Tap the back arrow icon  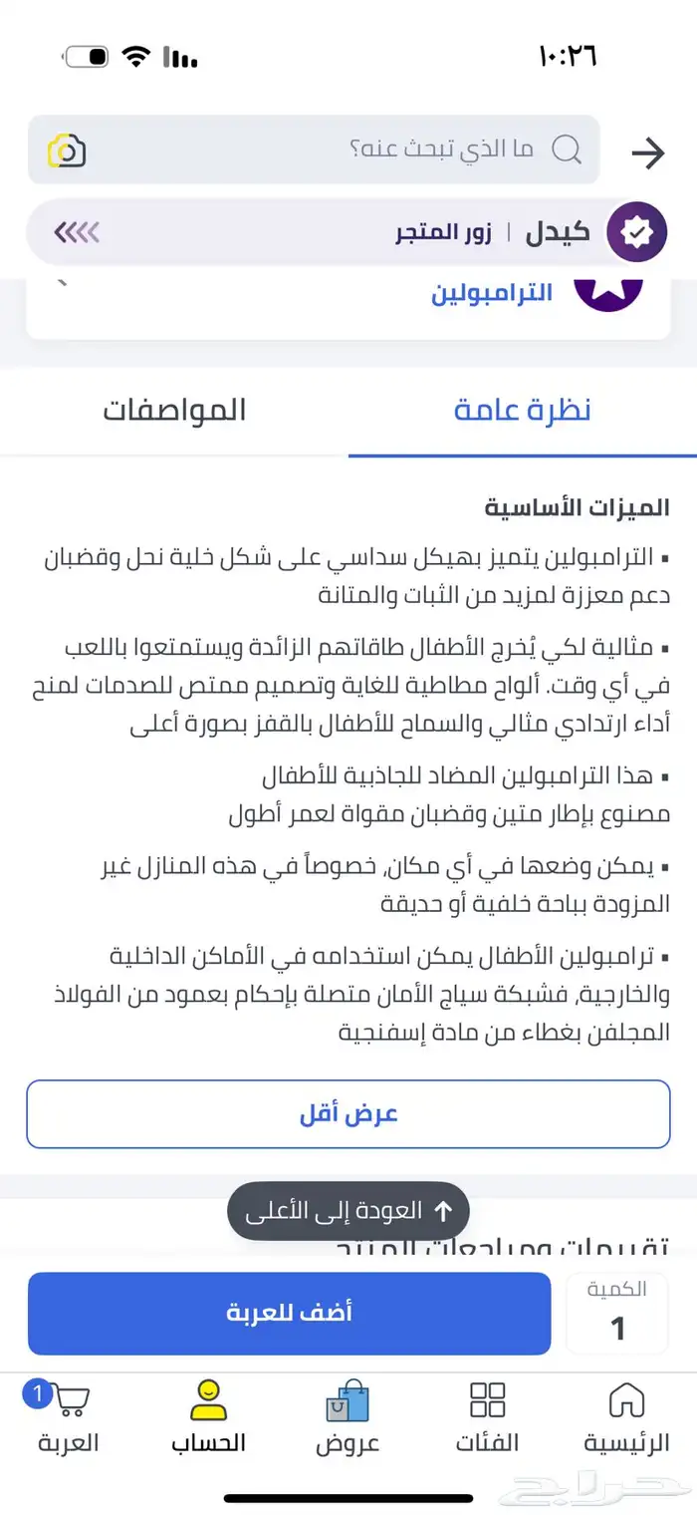tap(647, 153)
